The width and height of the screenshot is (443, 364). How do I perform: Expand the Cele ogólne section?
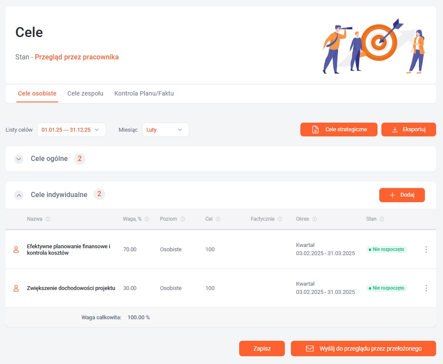(19, 159)
